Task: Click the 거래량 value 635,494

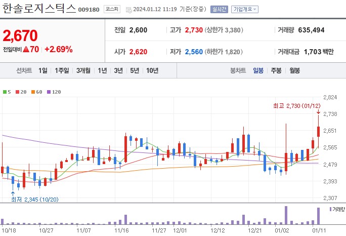Action: 311,30
